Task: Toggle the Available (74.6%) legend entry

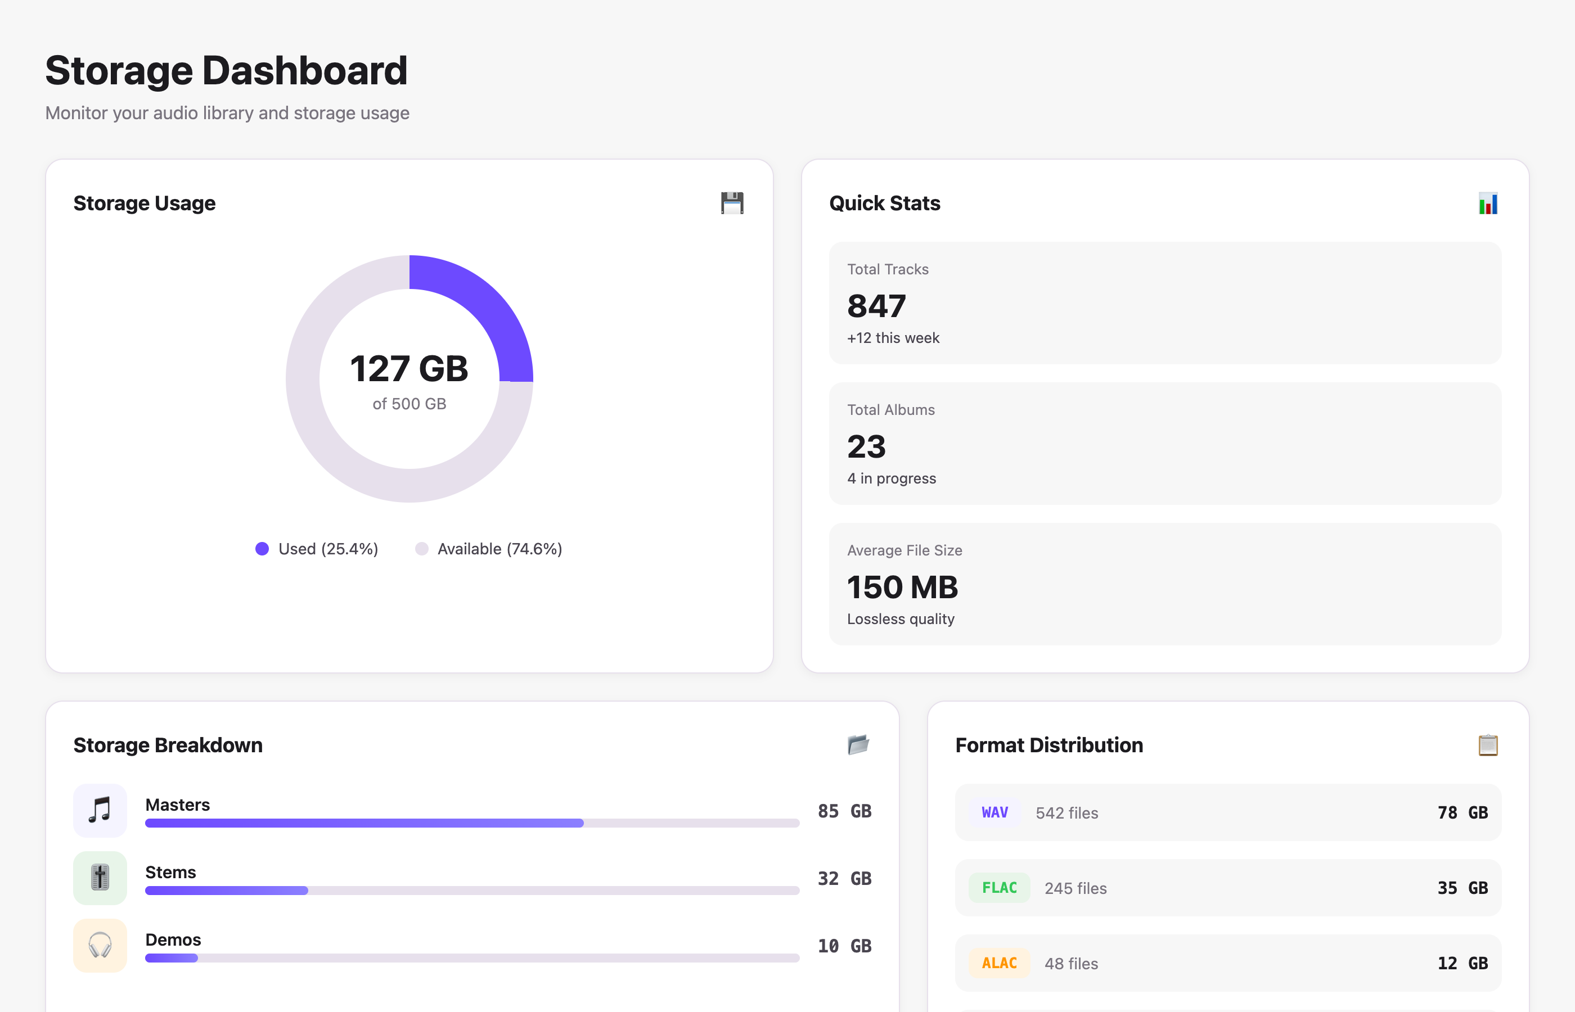Action: [490, 548]
